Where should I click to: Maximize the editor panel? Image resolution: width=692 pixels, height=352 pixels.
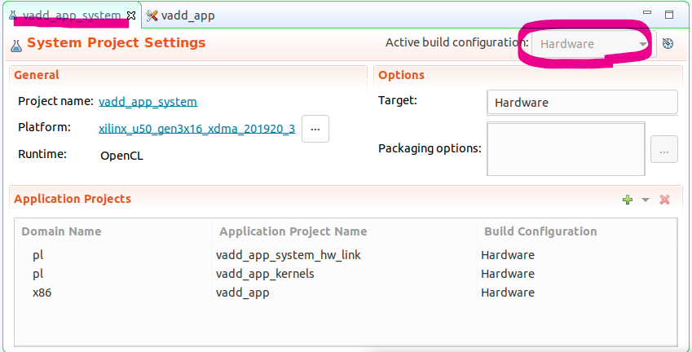coord(669,15)
